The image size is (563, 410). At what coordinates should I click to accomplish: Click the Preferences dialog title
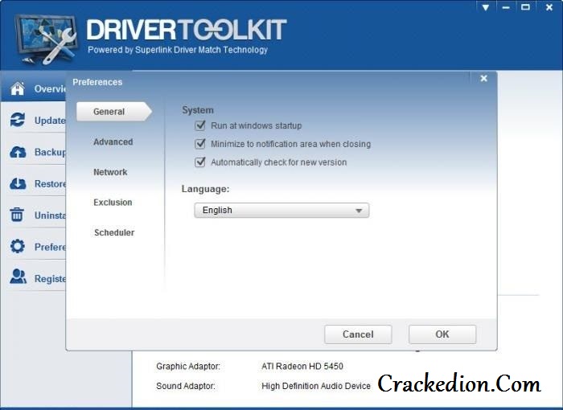97,82
